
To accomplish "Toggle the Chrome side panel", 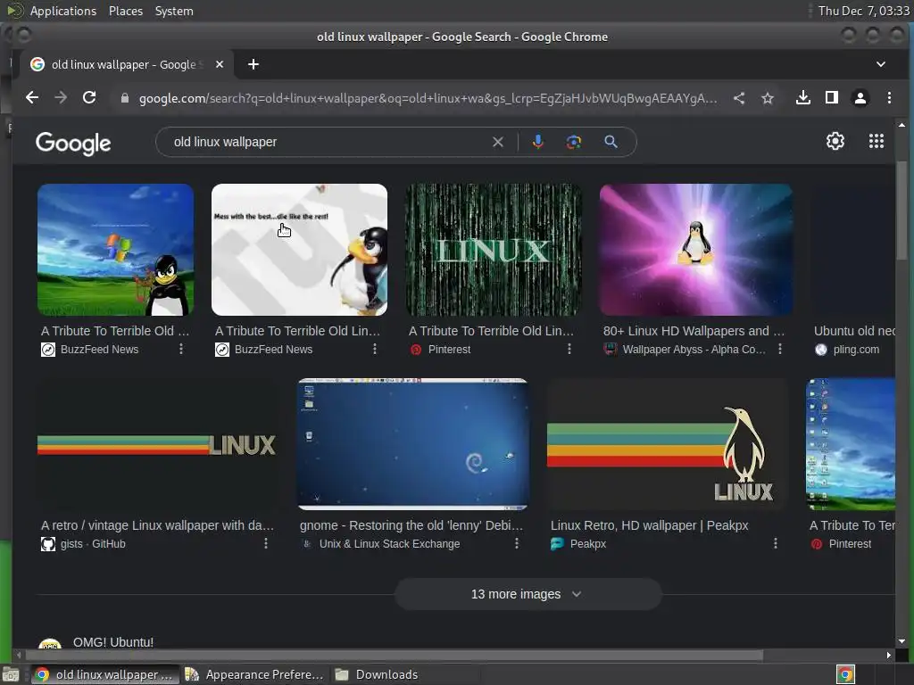I will click(x=832, y=98).
